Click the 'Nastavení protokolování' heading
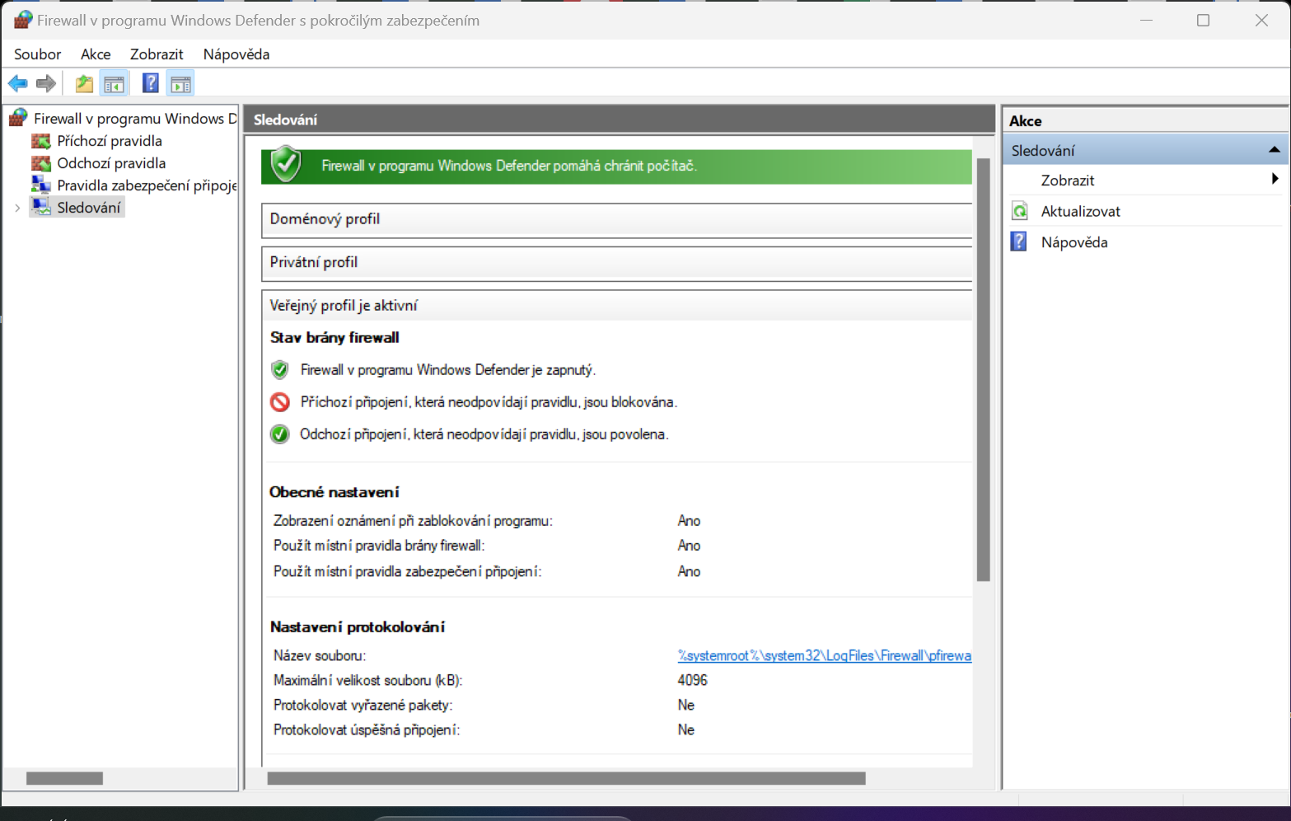 (x=358, y=627)
